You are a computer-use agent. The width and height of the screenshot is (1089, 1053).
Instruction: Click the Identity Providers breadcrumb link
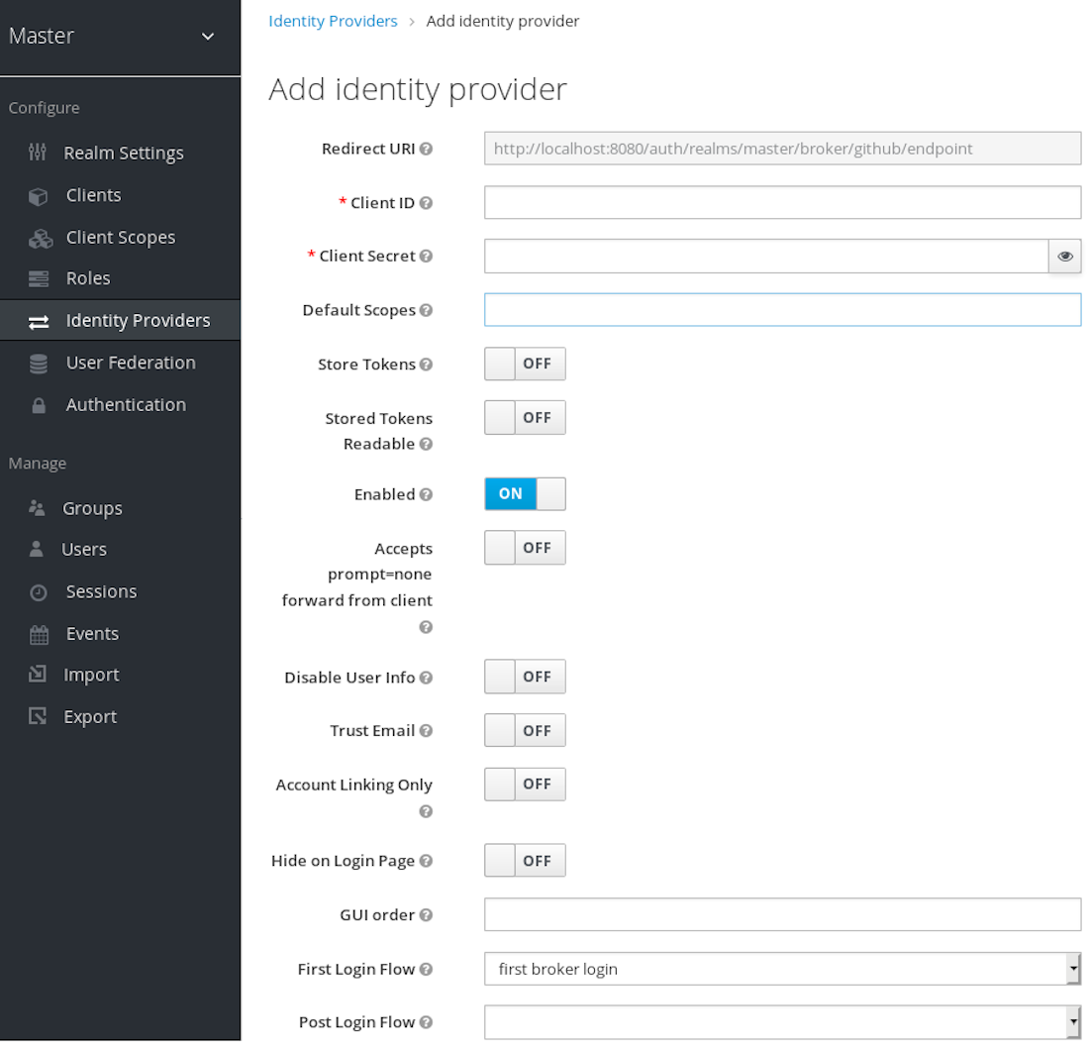333,22
